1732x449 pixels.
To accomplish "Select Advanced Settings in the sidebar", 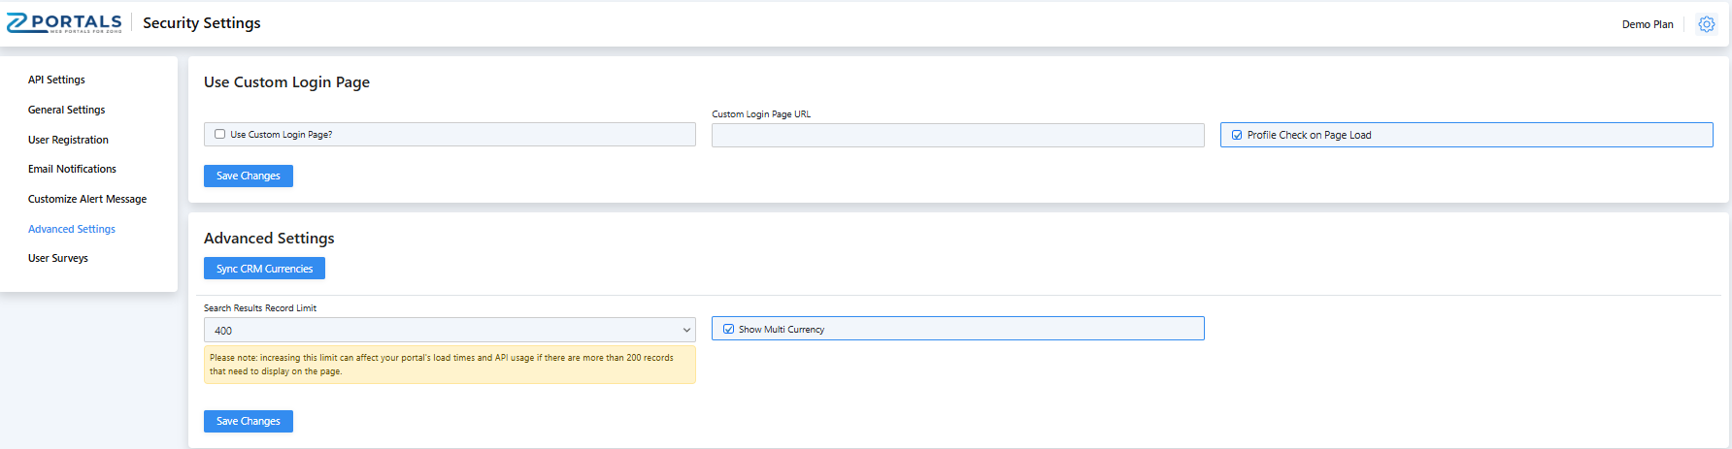I will click(x=72, y=229).
